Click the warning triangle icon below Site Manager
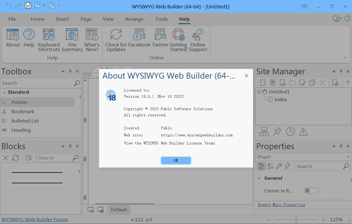This screenshot has height=224, width=352. (303, 131)
